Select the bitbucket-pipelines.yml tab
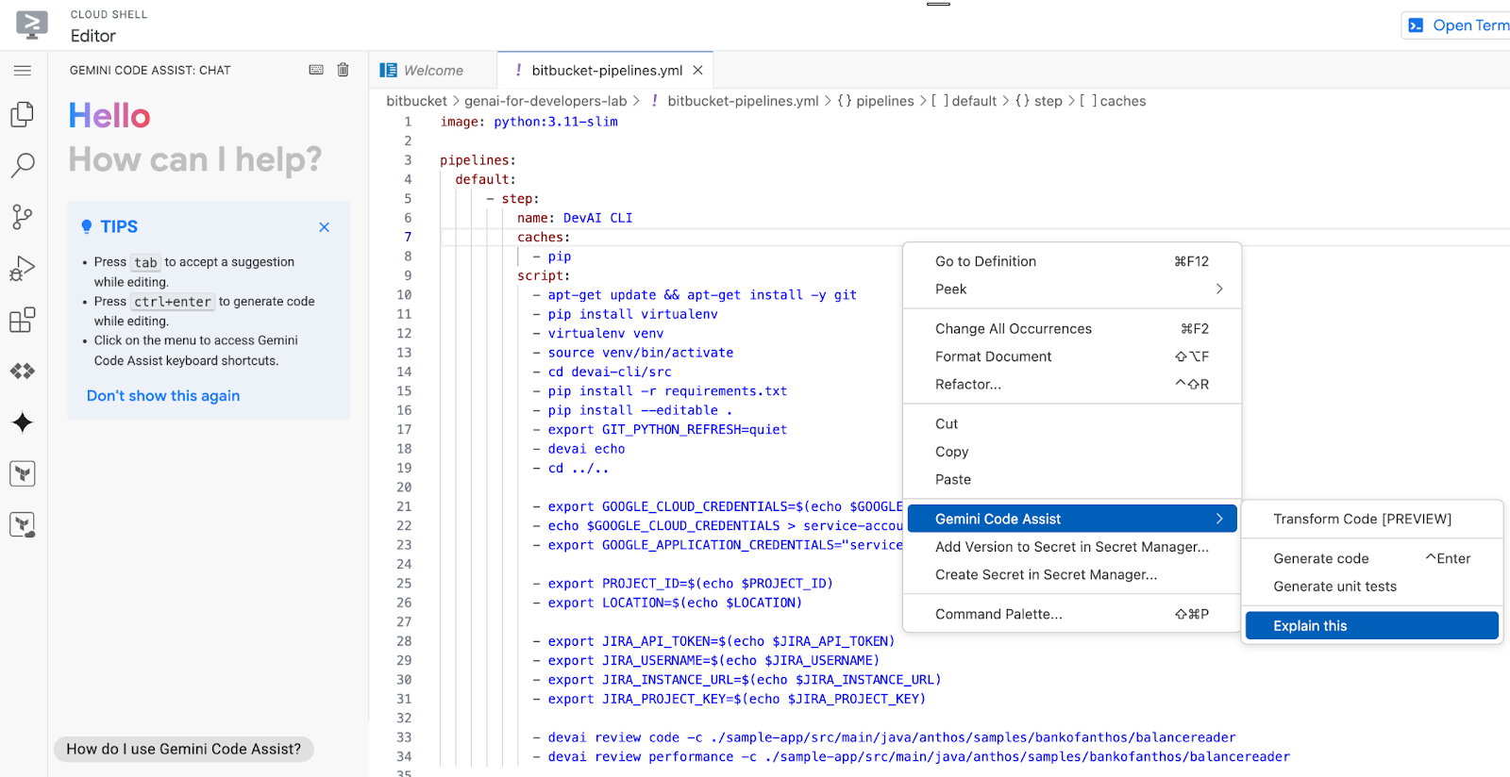 (607, 71)
